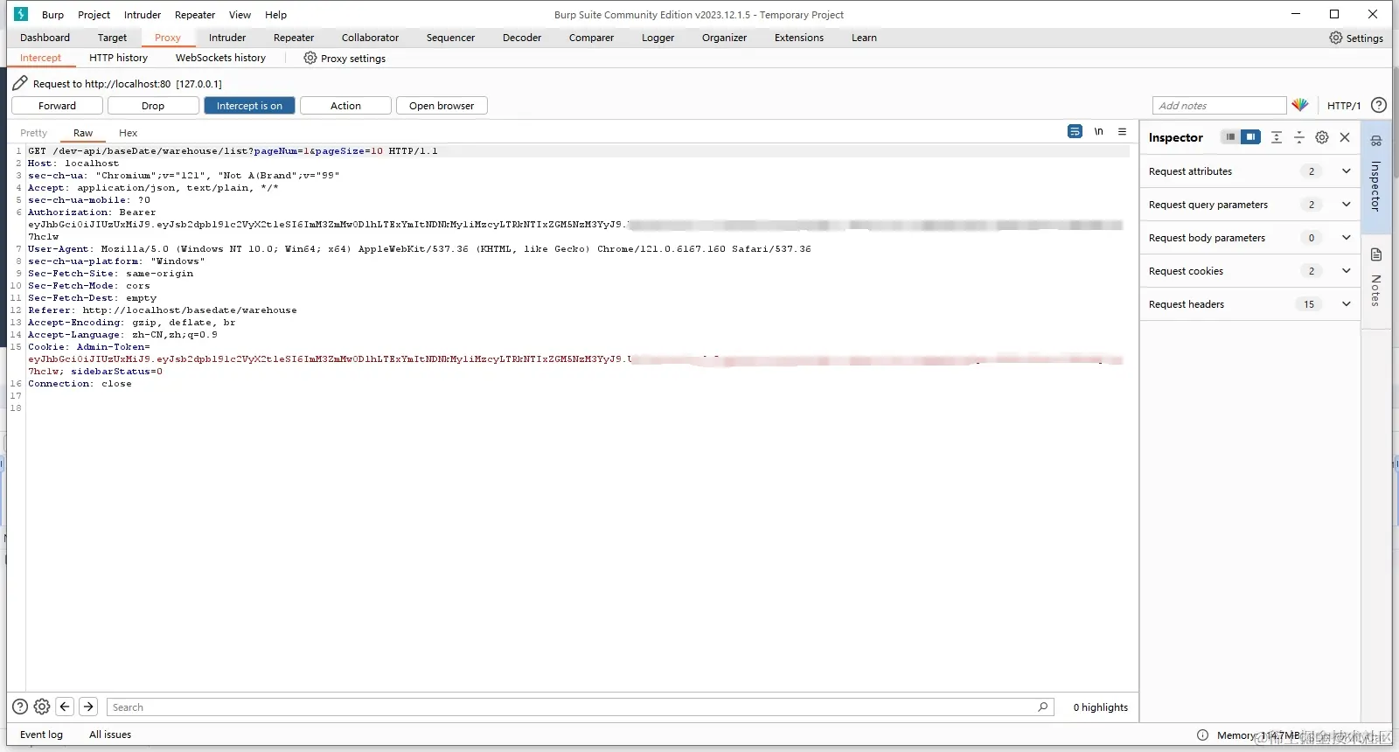The image size is (1399, 752).
Task: Open WebSockets history sub-tab
Action: click(x=220, y=58)
